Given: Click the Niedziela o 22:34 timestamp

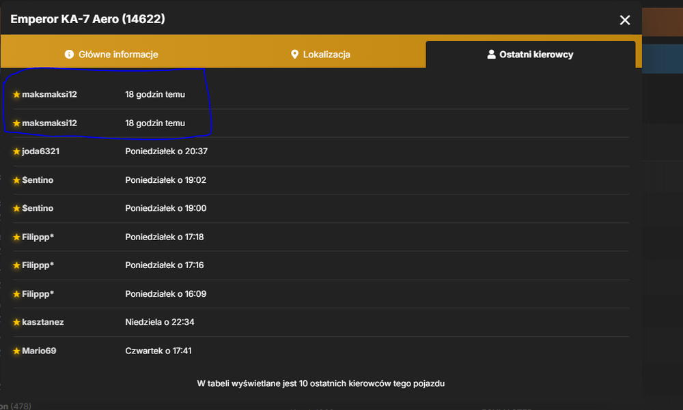Looking at the screenshot, I should coord(160,322).
